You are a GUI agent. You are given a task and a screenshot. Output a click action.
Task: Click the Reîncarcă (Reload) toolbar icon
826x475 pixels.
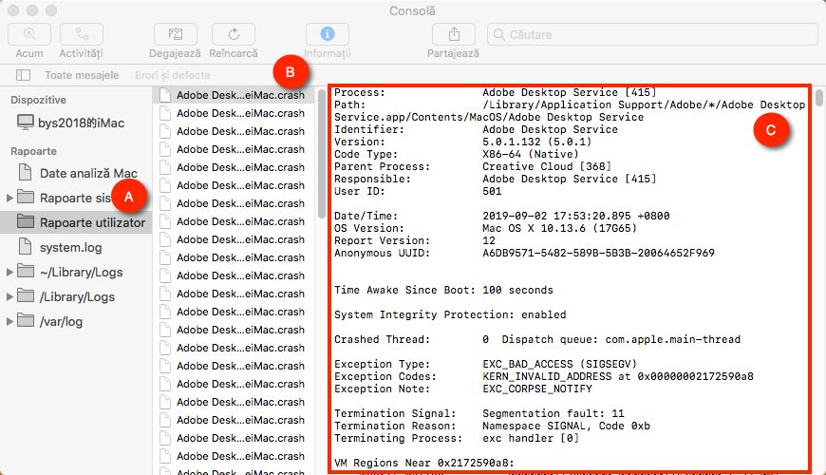tap(234, 34)
